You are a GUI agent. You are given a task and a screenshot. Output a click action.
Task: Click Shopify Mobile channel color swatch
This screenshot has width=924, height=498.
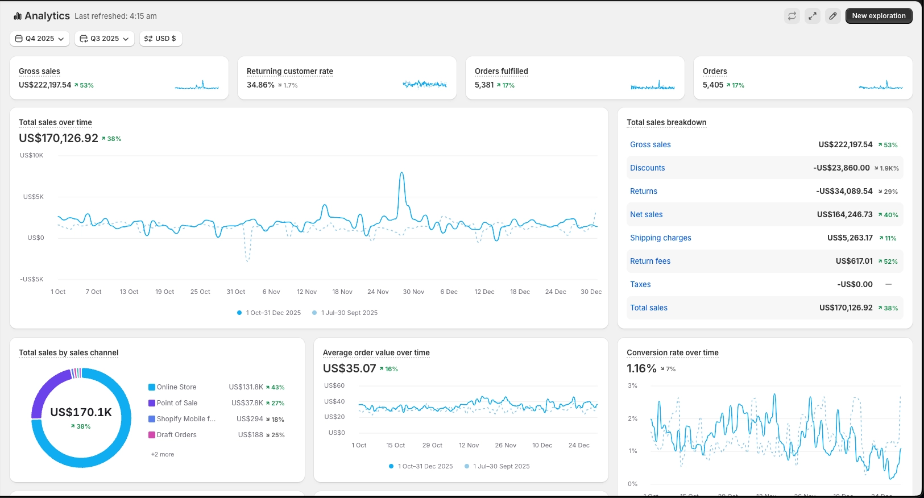click(152, 419)
